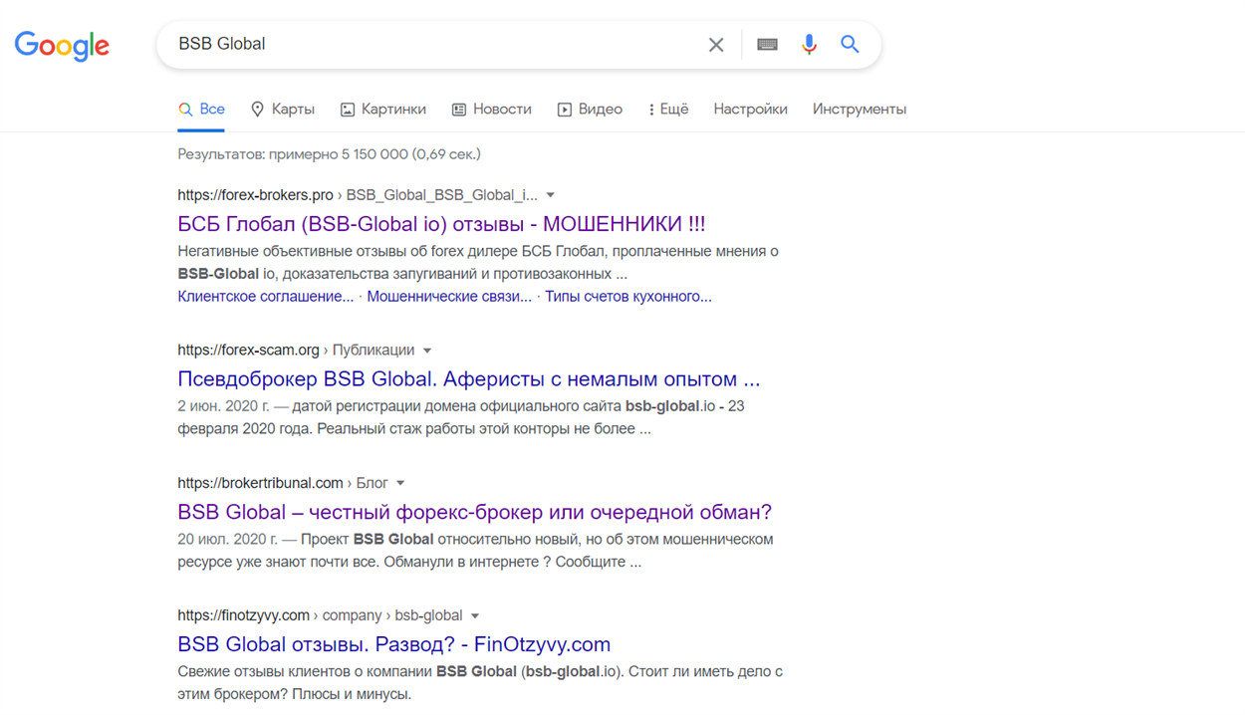Open result Псевдоброкер BSB Global. Аферисты
1245x715 pixels.
[468, 379]
